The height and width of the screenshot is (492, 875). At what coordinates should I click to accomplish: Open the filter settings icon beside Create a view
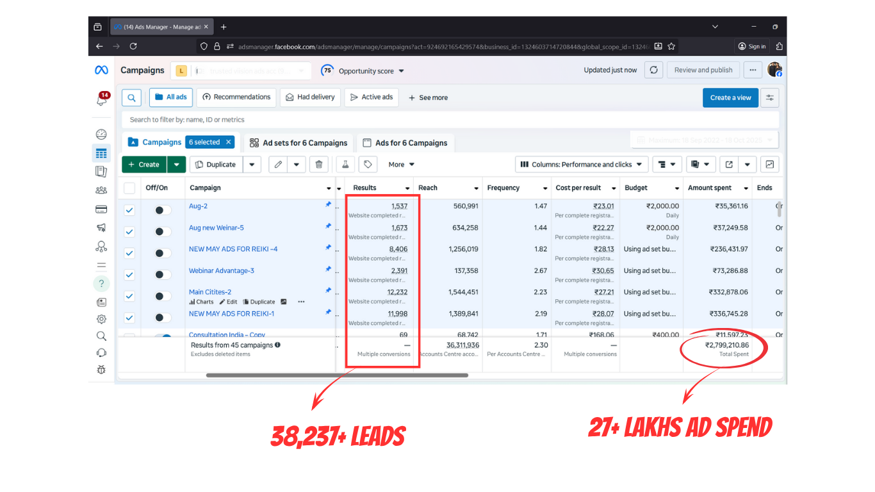tap(769, 97)
